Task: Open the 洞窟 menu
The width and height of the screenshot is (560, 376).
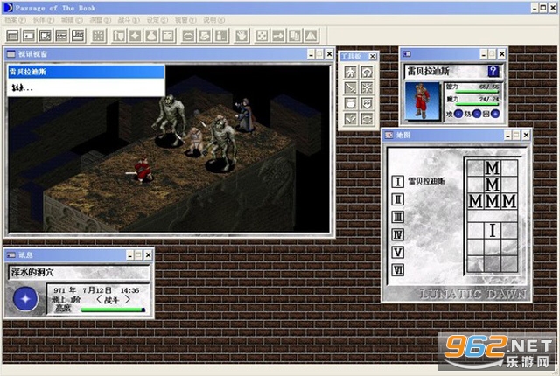Action: coord(101,20)
